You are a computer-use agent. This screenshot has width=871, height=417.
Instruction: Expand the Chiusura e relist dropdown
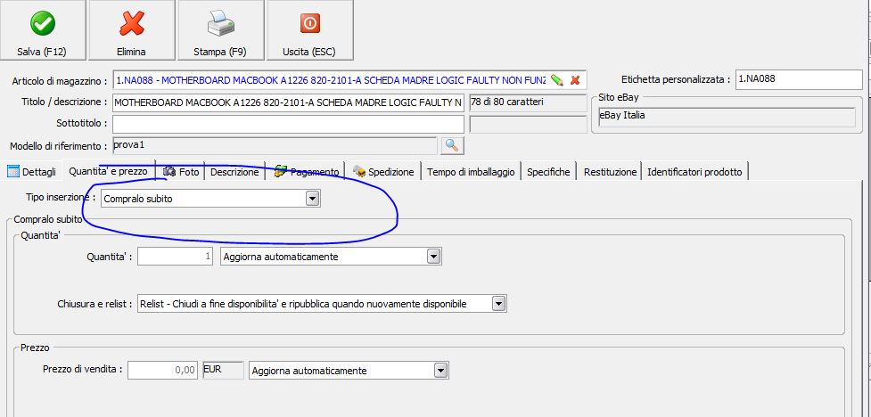click(x=499, y=304)
